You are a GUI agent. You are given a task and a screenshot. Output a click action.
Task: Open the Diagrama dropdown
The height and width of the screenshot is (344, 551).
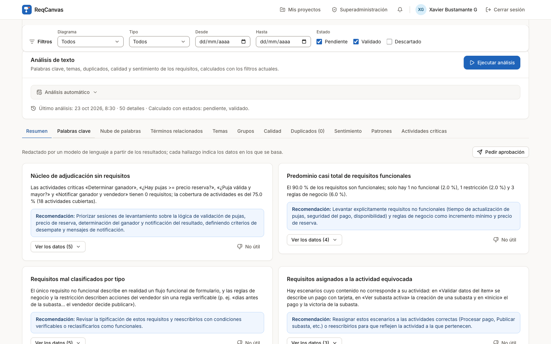point(91,42)
